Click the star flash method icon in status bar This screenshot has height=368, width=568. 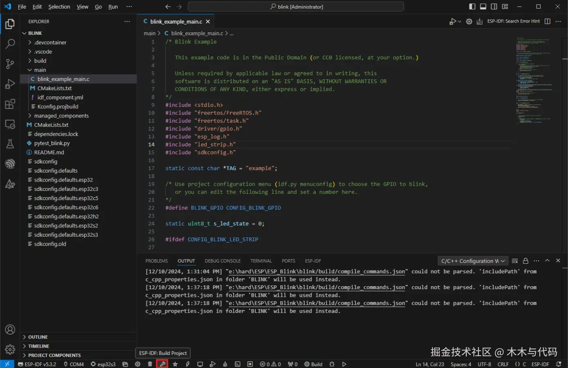[x=175, y=364]
